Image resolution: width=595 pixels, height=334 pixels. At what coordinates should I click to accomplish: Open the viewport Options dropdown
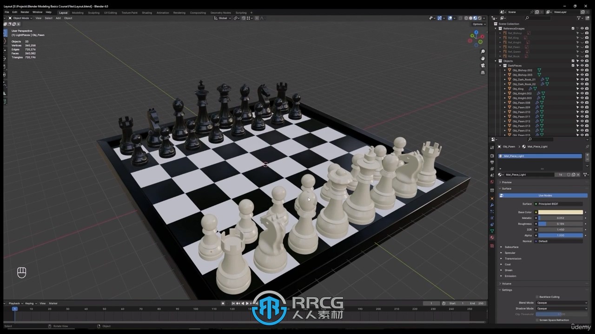[478, 24]
